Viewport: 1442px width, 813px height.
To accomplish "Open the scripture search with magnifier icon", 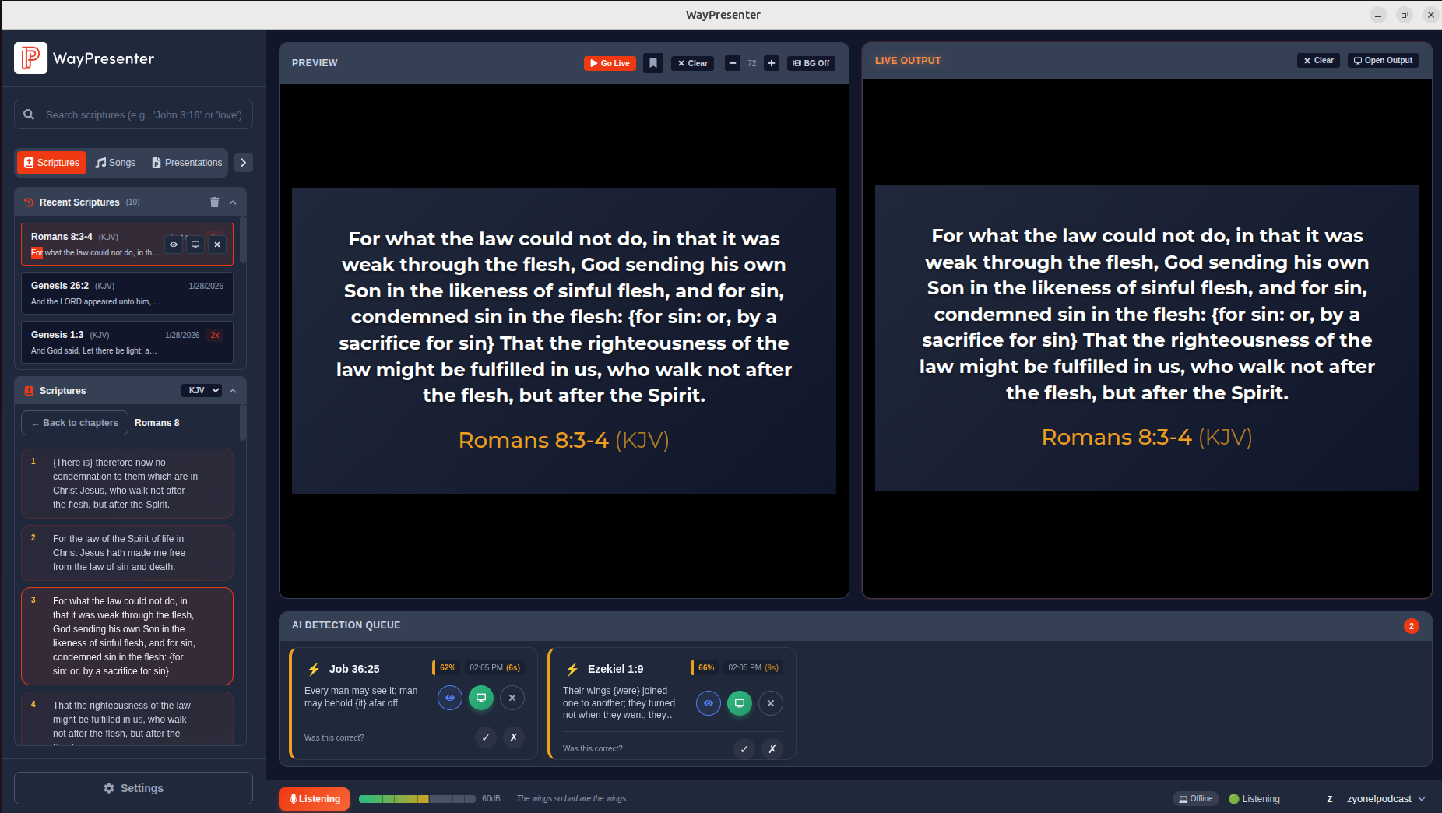I will [x=28, y=114].
